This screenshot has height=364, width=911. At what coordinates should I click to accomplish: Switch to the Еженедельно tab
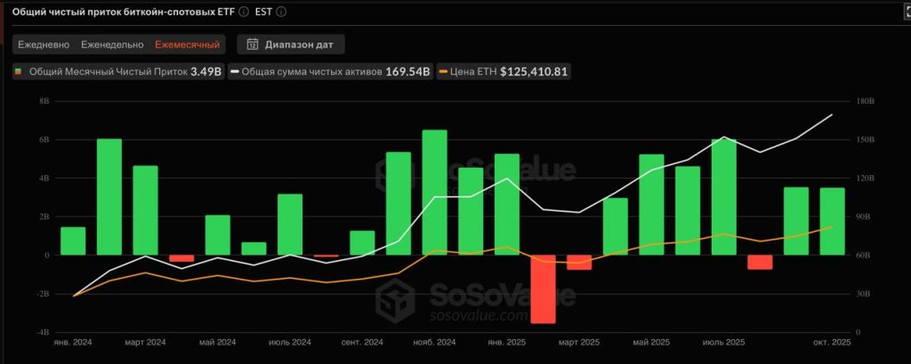pos(112,44)
